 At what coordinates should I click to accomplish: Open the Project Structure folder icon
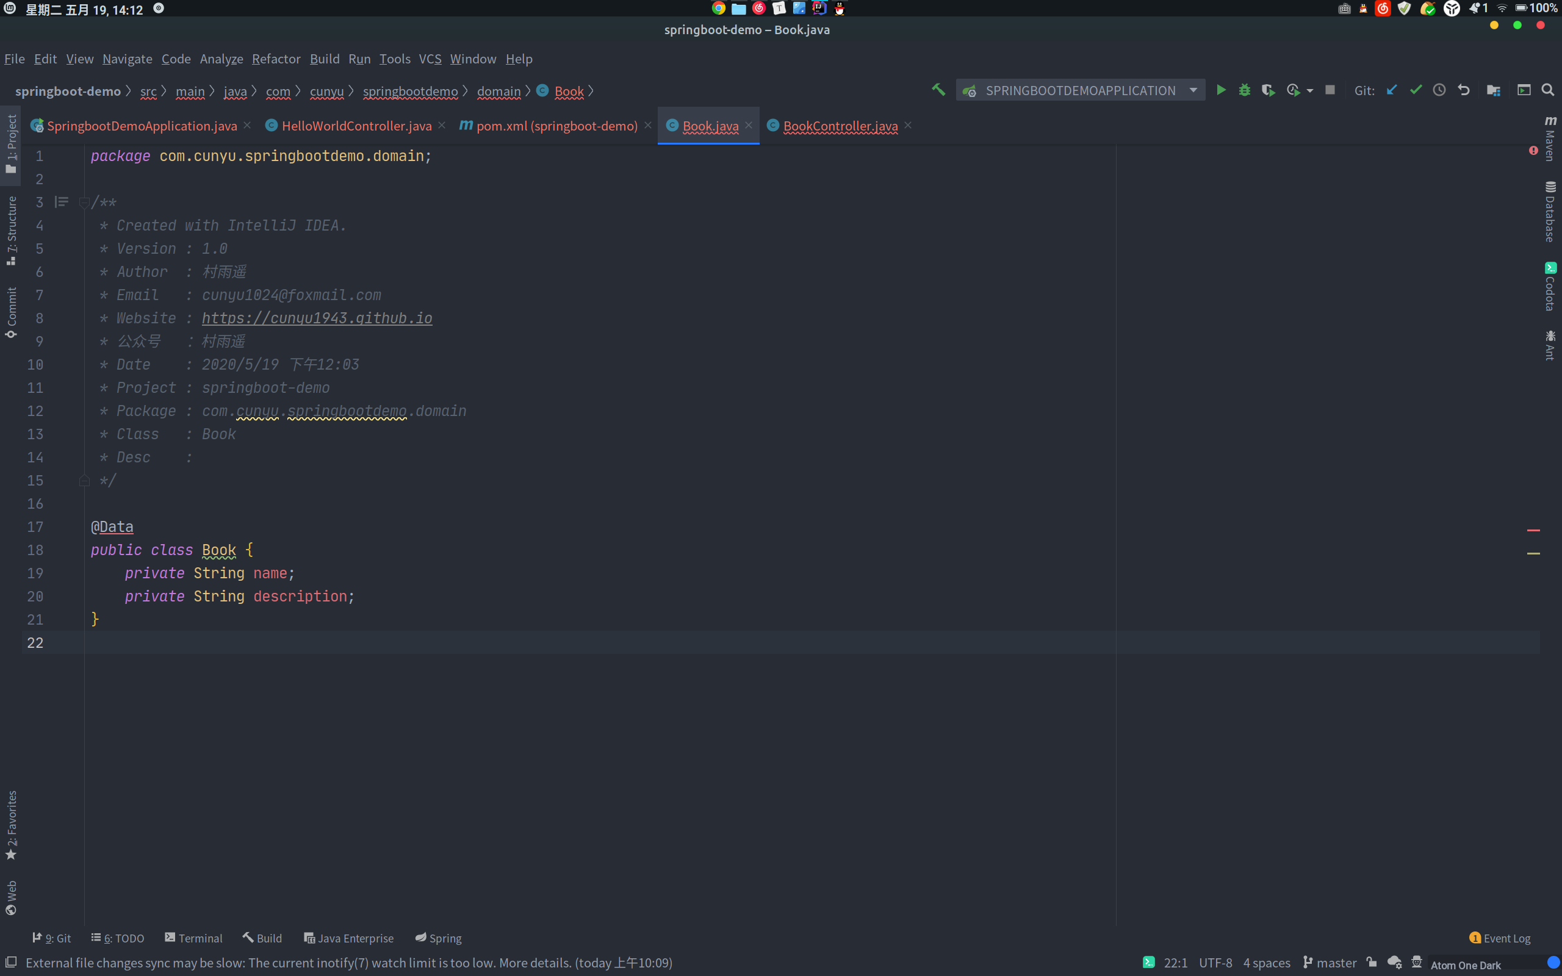pyautogui.click(x=1493, y=90)
